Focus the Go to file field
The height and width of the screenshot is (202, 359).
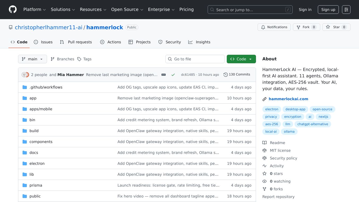click(x=195, y=59)
